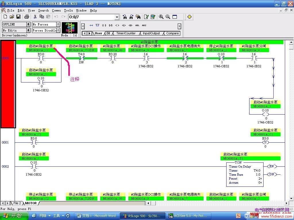Click the yellow plus icon on toolbar

pos(189,17)
